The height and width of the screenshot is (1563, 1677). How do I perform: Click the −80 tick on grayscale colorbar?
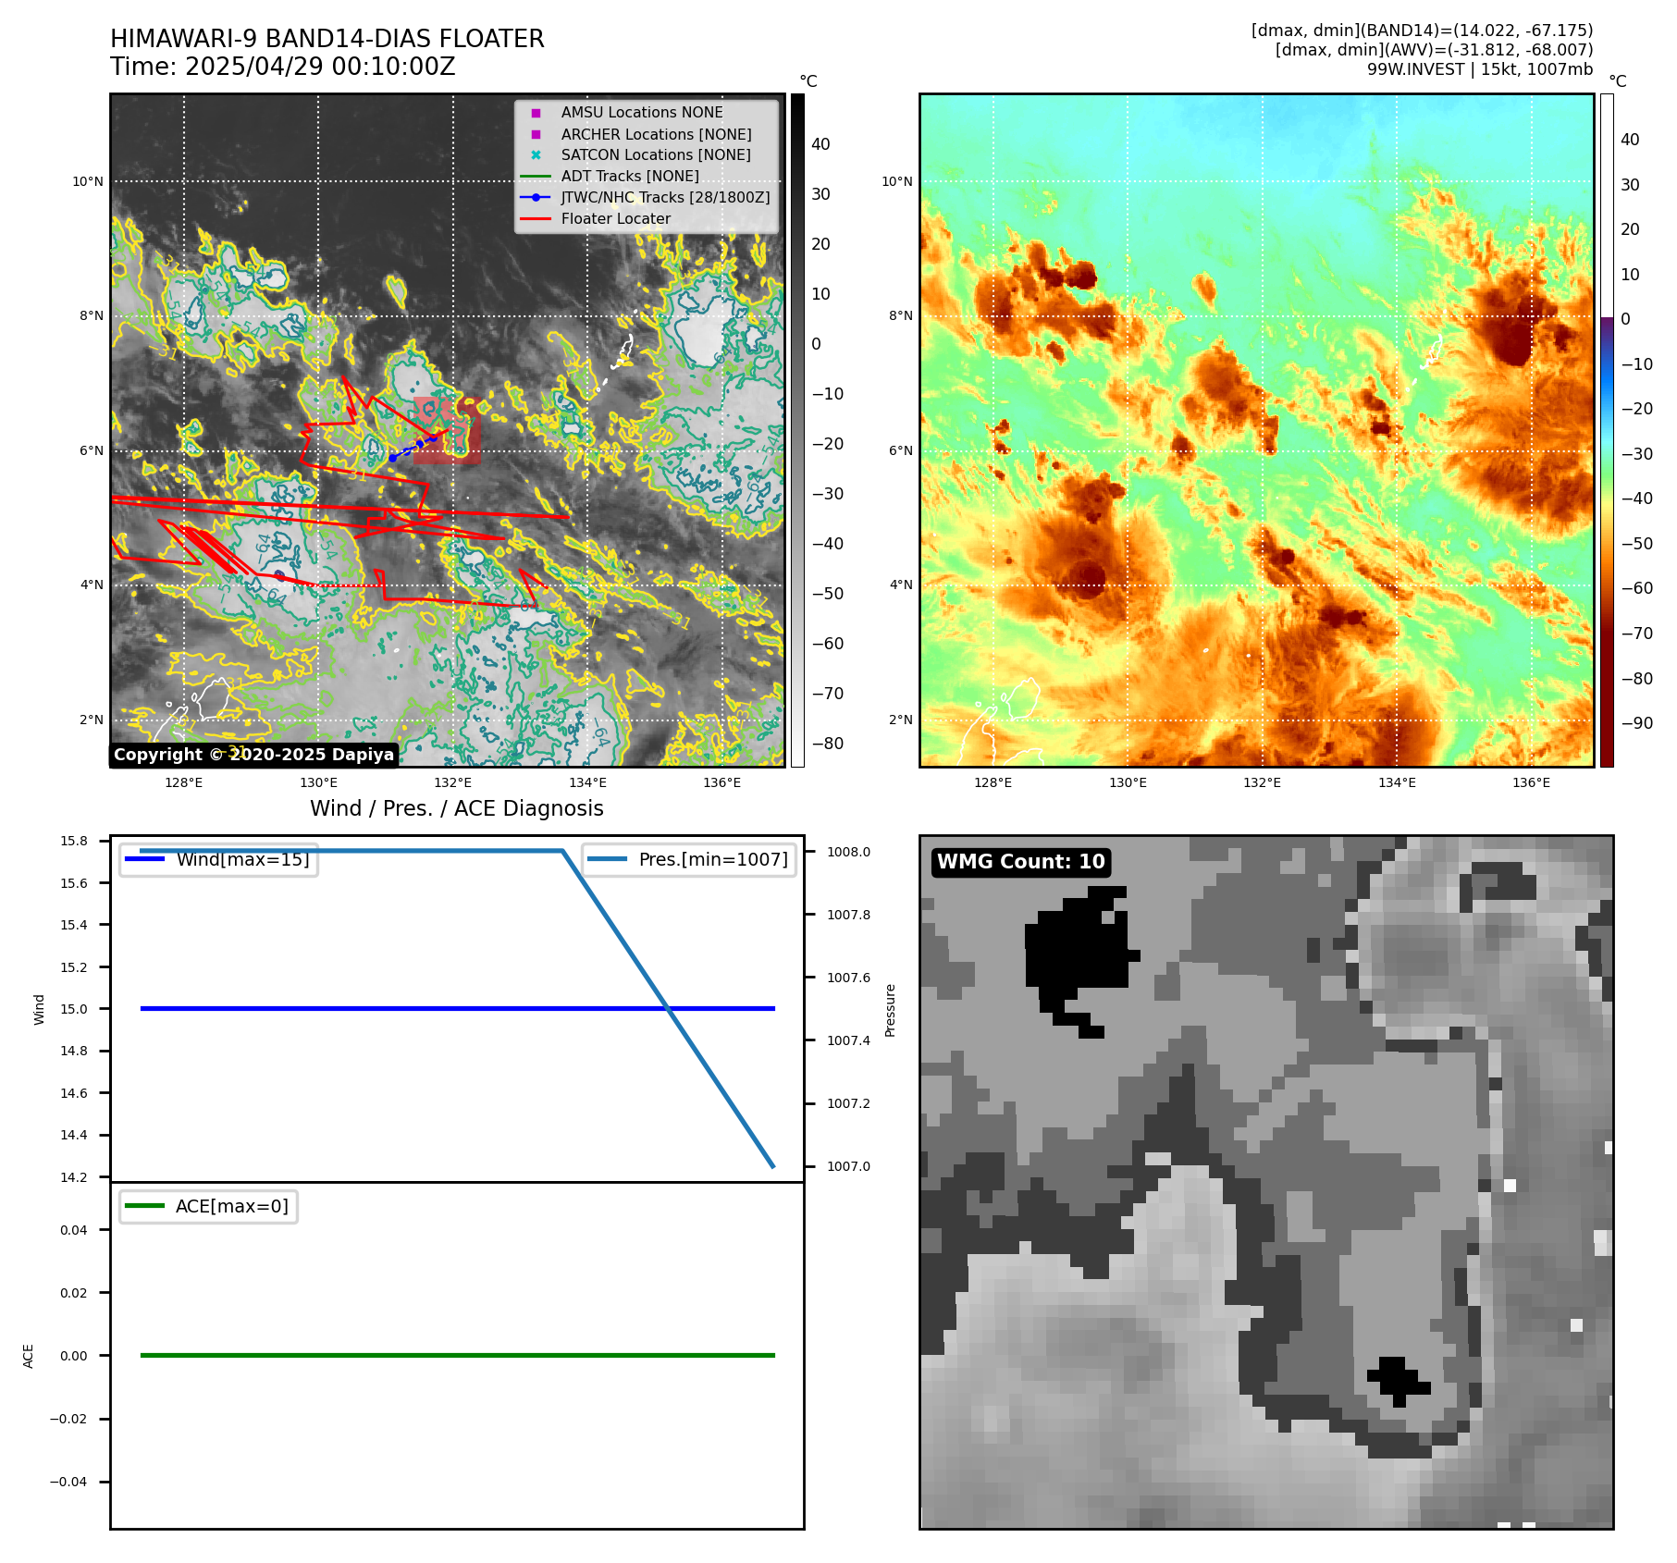[828, 744]
